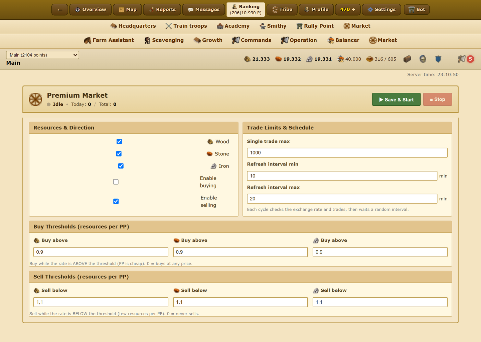Screen dimensions: 481x342
Task: Uncheck the Enable selling checkbox
Action: coord(116,201)
